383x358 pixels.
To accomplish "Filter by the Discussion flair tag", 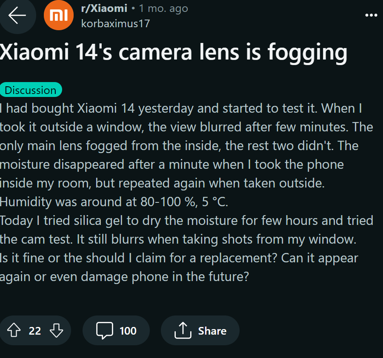I will click(31, 90).
